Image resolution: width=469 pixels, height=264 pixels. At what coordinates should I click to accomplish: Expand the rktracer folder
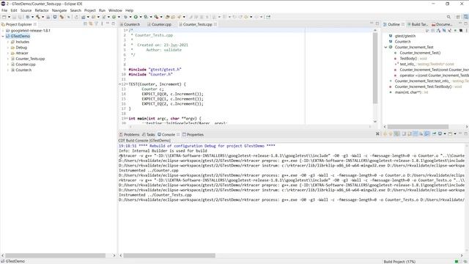(8, 53)
